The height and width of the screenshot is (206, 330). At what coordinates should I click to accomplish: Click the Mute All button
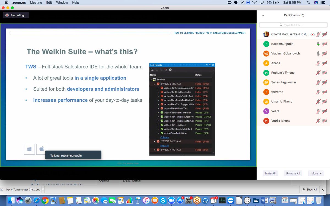270,173
